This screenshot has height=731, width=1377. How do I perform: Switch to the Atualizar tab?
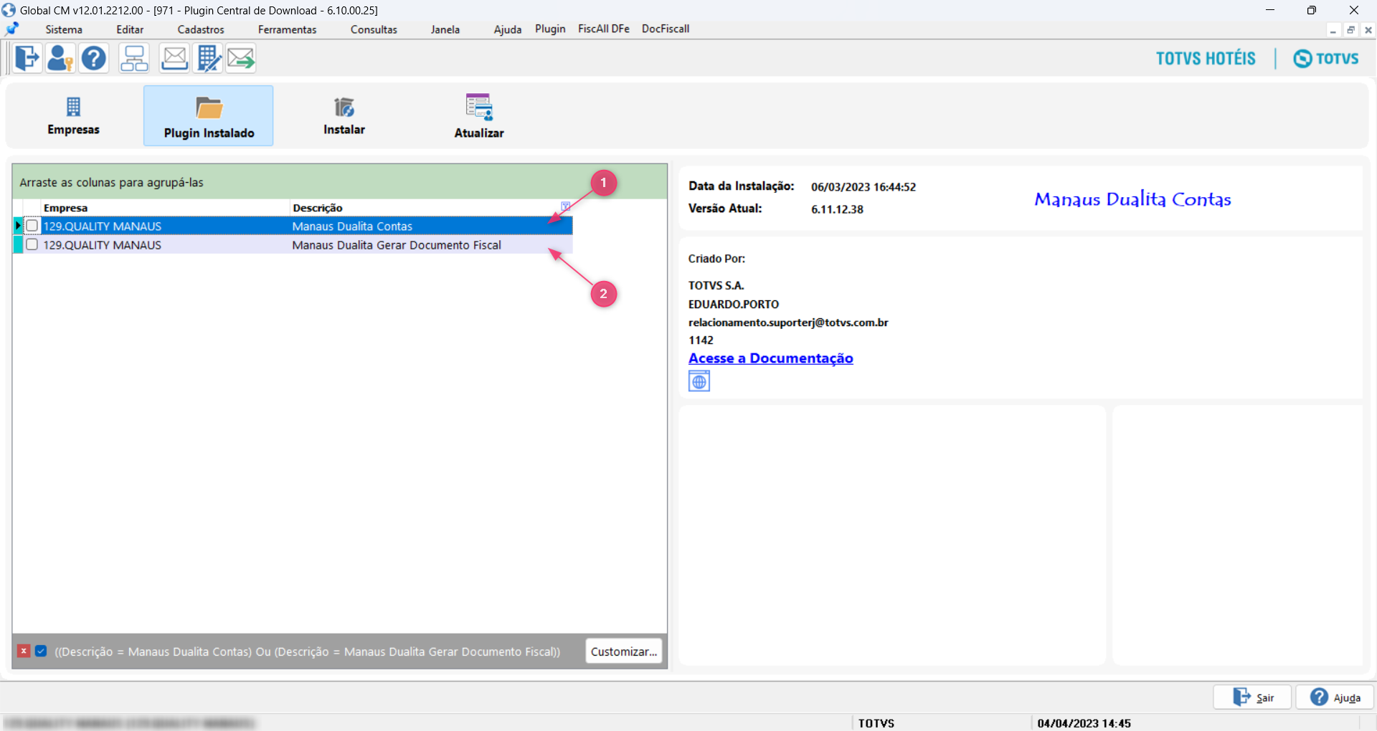coord(479,115)
